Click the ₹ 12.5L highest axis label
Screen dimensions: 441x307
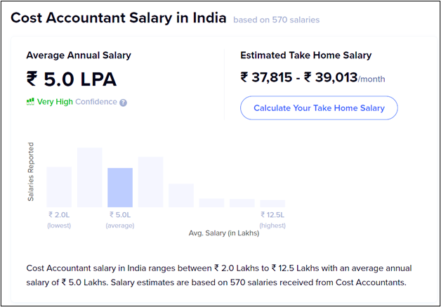[272, 220]
